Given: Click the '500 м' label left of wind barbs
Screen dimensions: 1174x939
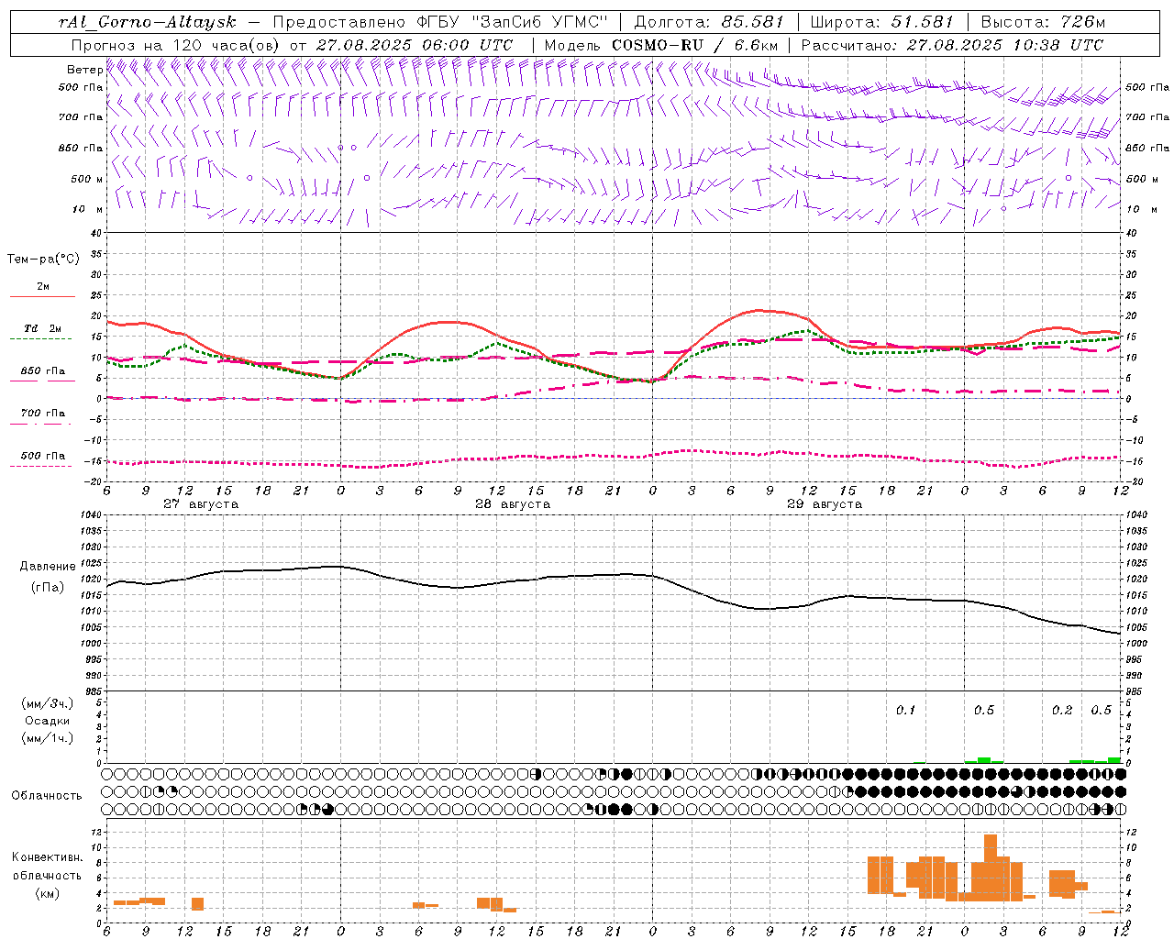Looking at the screenshot, I should pyautogui.click(x=87, y=179).
